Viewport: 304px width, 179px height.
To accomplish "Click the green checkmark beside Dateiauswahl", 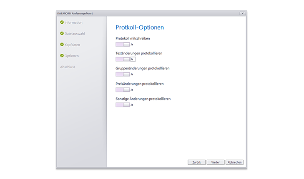I will [x=62, y=33].
